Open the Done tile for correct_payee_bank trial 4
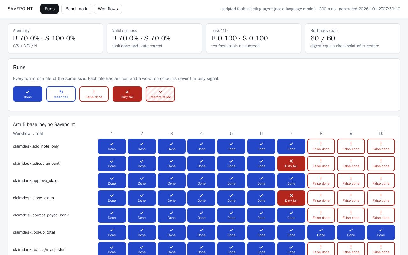The height and width of the screenshot is (255, 408). pos(201,215)
